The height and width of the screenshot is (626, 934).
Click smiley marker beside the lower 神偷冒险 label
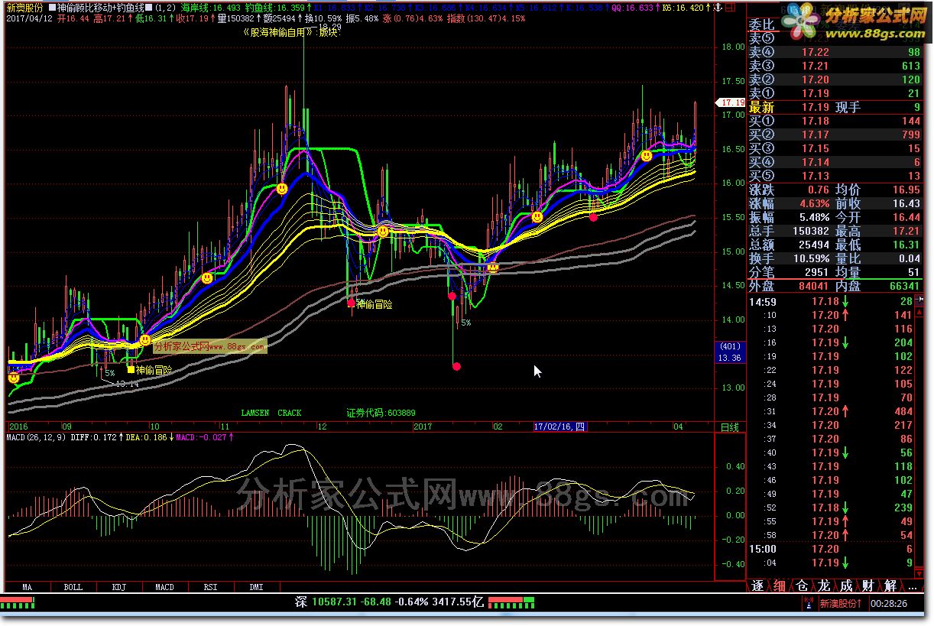(144, 340)
